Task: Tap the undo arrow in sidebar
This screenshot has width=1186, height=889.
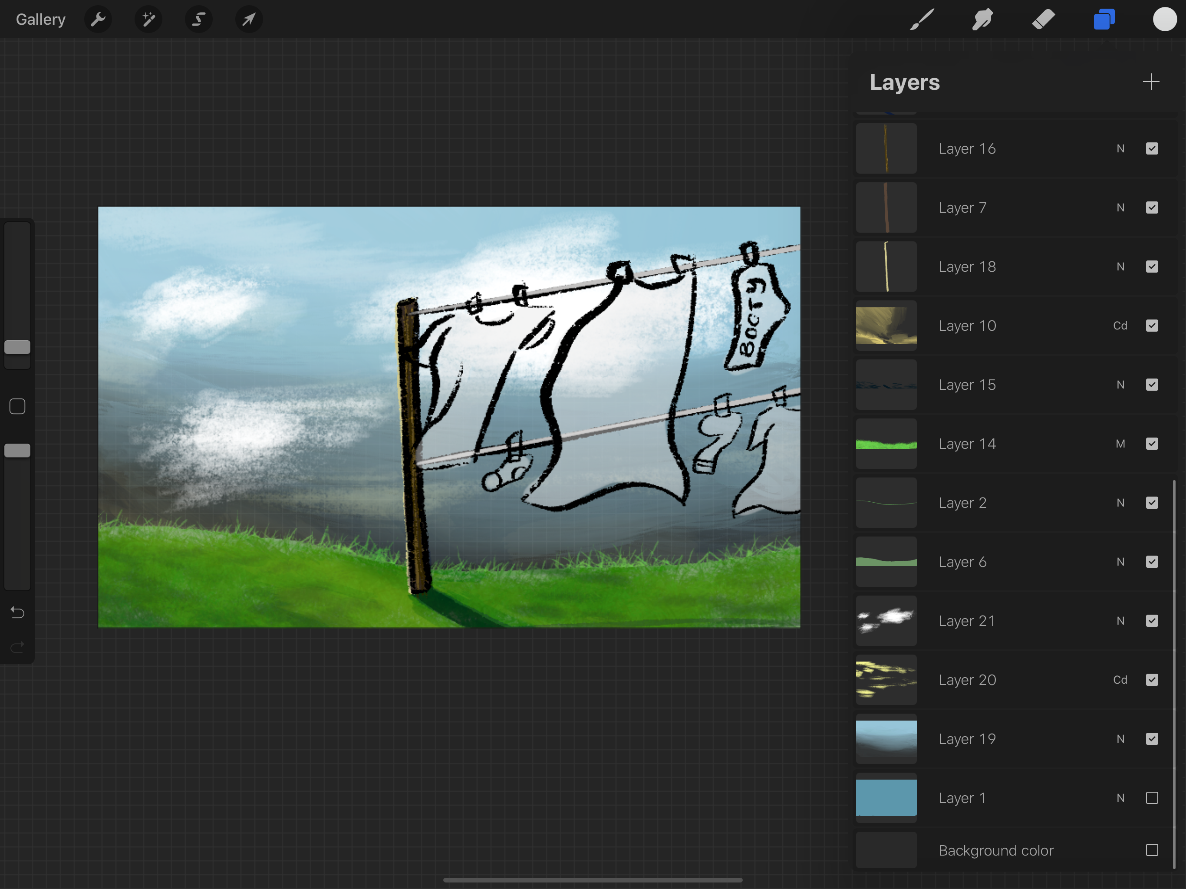Action: coord(17,612)
